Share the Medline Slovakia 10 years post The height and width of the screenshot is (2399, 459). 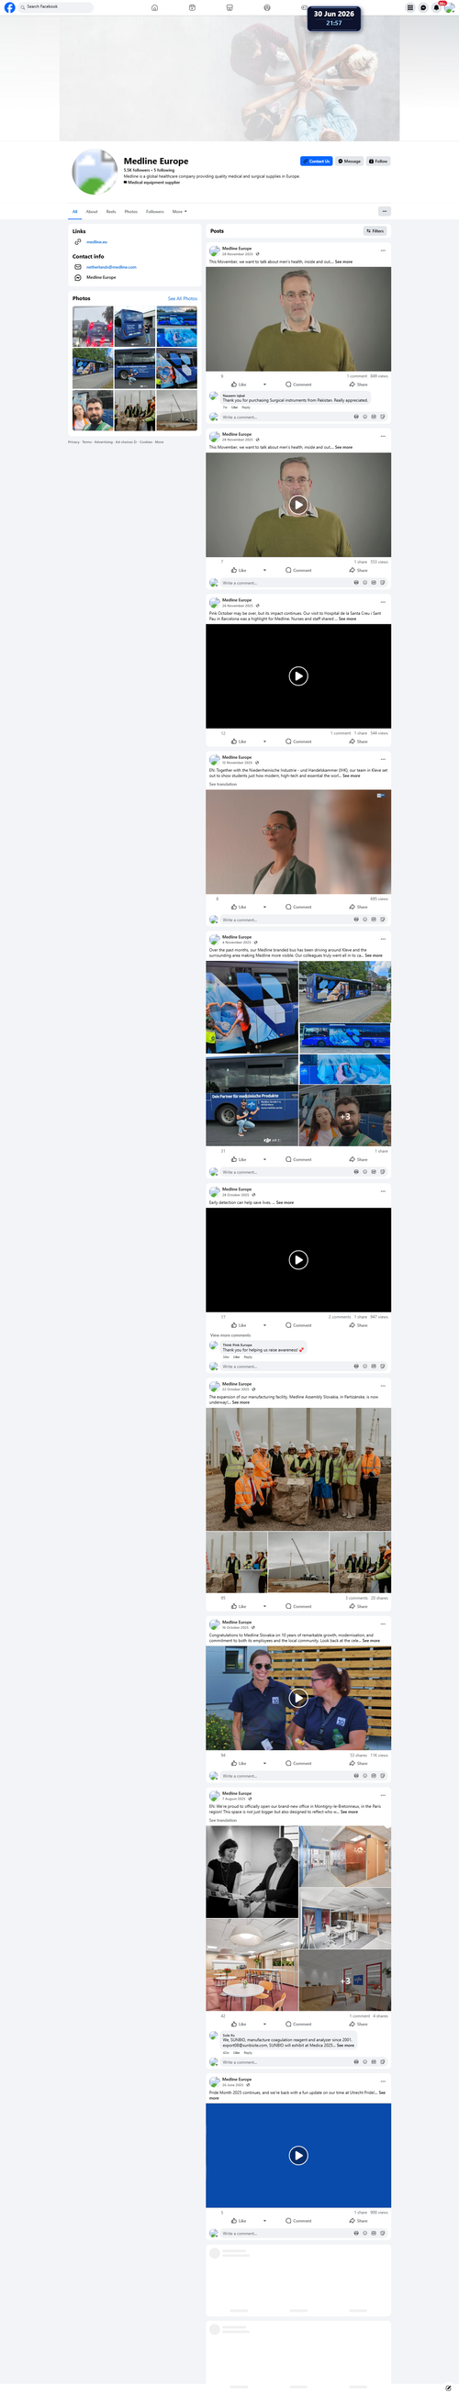click(x=357, y=1763)
